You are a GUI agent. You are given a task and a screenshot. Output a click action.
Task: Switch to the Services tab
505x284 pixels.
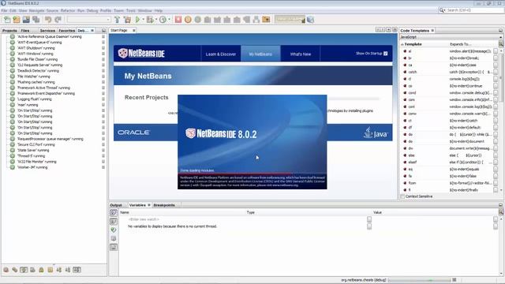click(x=47, y=31)
